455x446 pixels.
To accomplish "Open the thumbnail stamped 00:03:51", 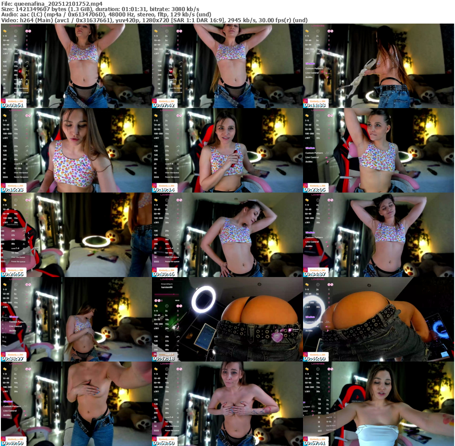I will (76, 66).
